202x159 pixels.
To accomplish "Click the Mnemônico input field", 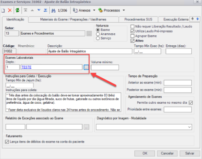I will pyautogui.click(x=32, y=51).
